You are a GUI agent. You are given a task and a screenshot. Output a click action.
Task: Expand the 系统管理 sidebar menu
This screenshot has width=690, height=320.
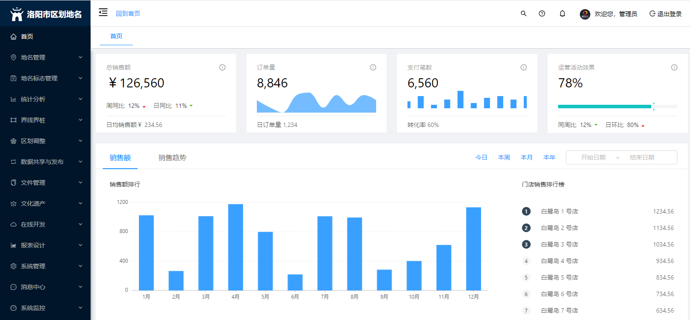[45, 266]
